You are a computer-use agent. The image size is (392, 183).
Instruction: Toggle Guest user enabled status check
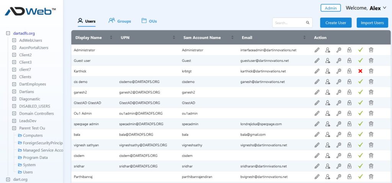coord(360,60)
